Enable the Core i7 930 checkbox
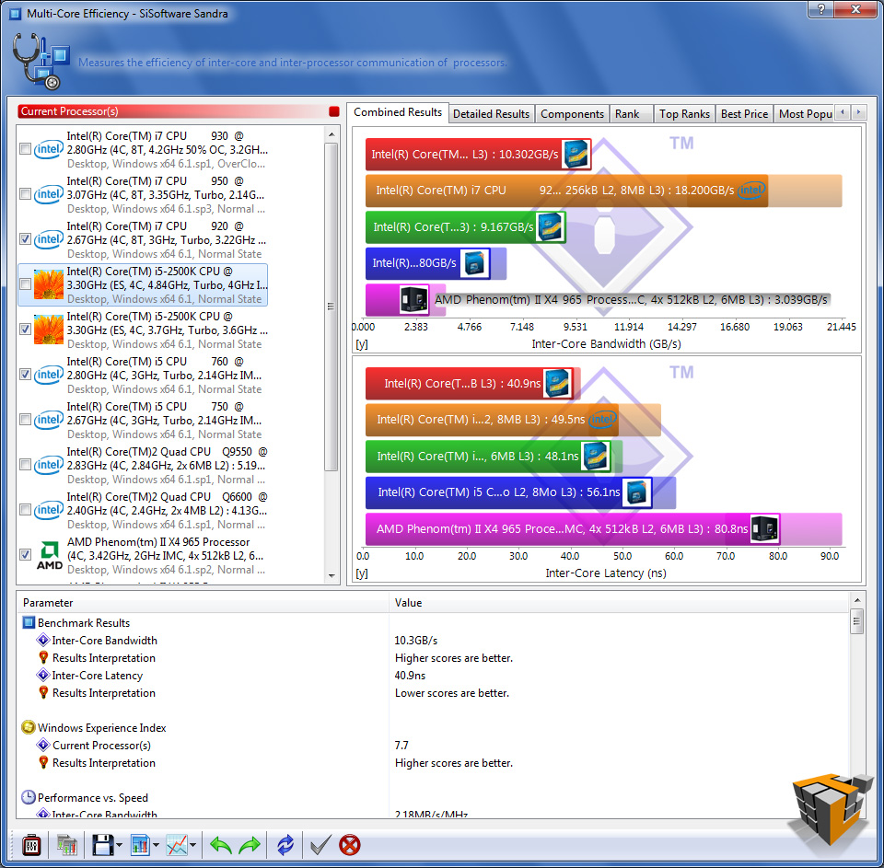This screenshot has height=868, width=884. click(26, 149)
